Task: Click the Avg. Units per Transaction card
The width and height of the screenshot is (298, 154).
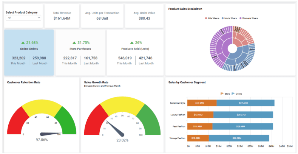Action: pos(102,16)
